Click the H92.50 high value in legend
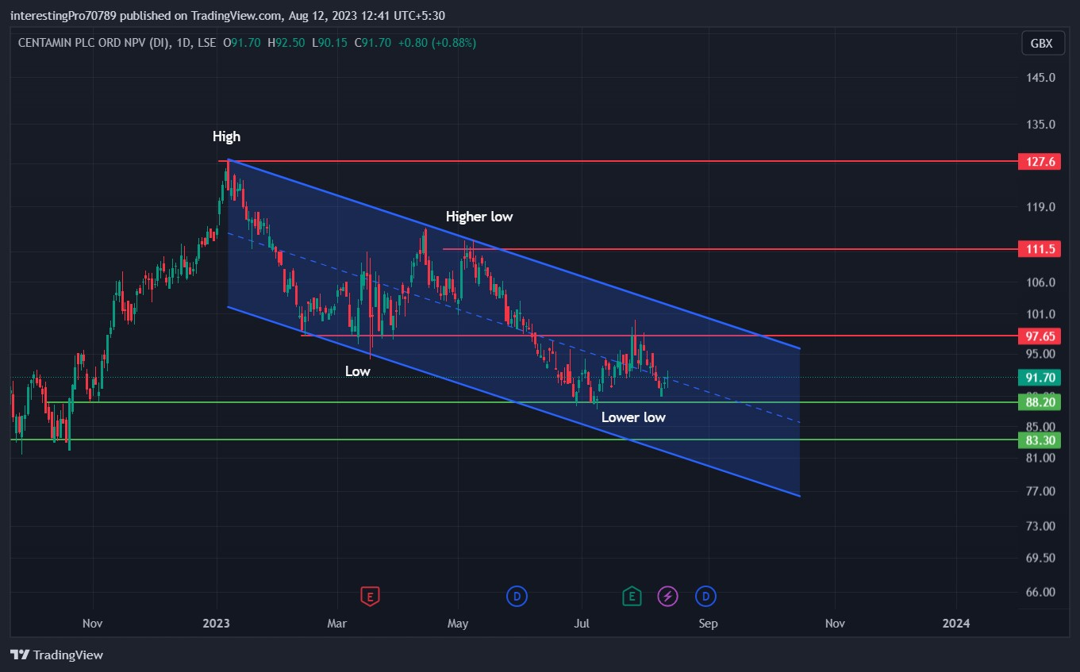Screen dimensions: 1080x672 click(x=288, y=43)
